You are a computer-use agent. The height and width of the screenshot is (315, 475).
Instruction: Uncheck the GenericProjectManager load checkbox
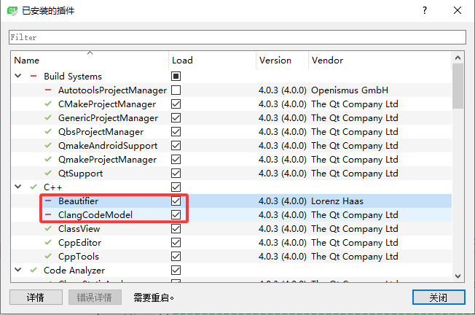[176, 117]
